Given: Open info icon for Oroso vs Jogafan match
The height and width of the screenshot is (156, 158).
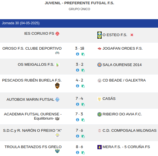Looking at the screenshot, I should click(77, 54).
